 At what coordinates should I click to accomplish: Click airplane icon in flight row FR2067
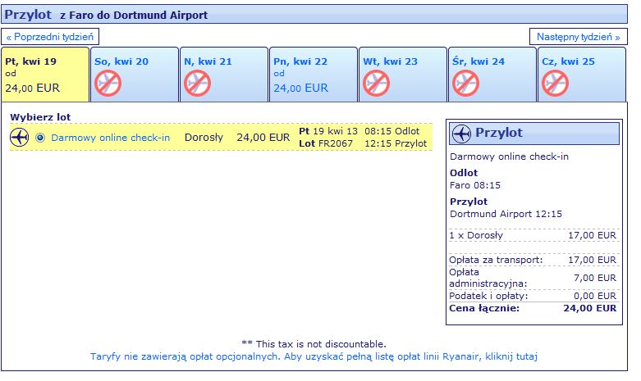19,137
